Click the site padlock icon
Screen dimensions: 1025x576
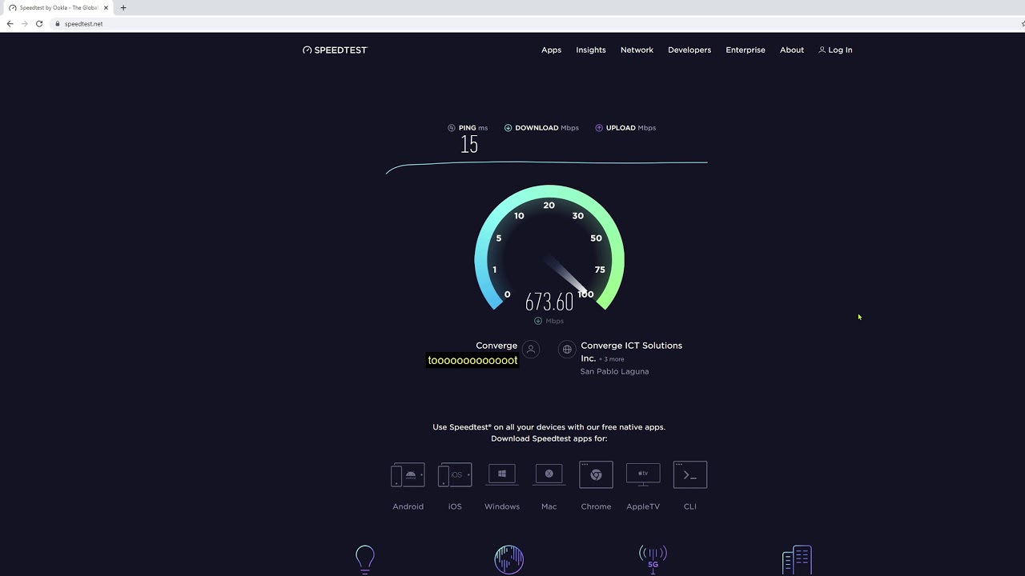pyautogui.click(x=58, y=24)
